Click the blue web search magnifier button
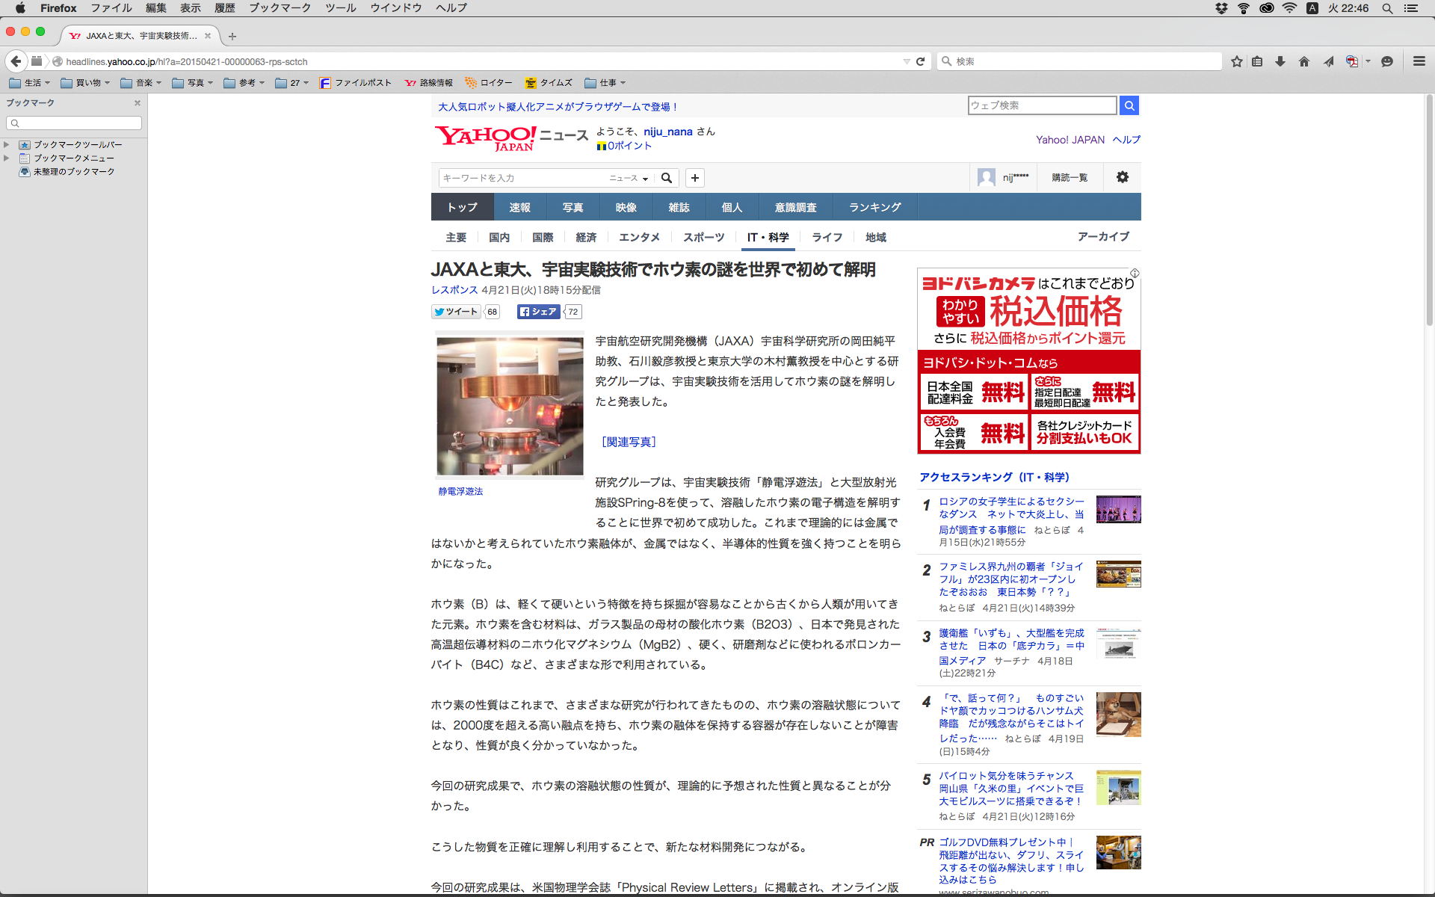The height and width of the screenshot is (897, 1435). click(x=1129, y=105)
